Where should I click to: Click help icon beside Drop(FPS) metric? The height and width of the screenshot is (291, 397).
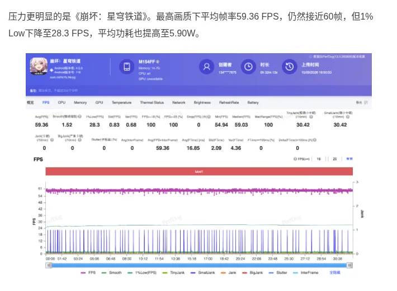click(209, 117)
